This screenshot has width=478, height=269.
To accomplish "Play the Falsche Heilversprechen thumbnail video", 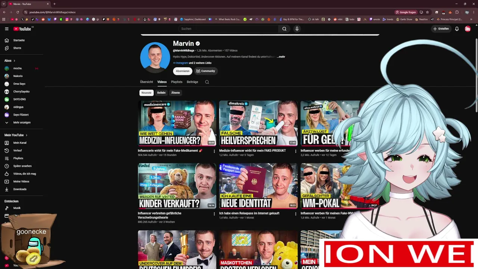I will [x=258, y=123].
